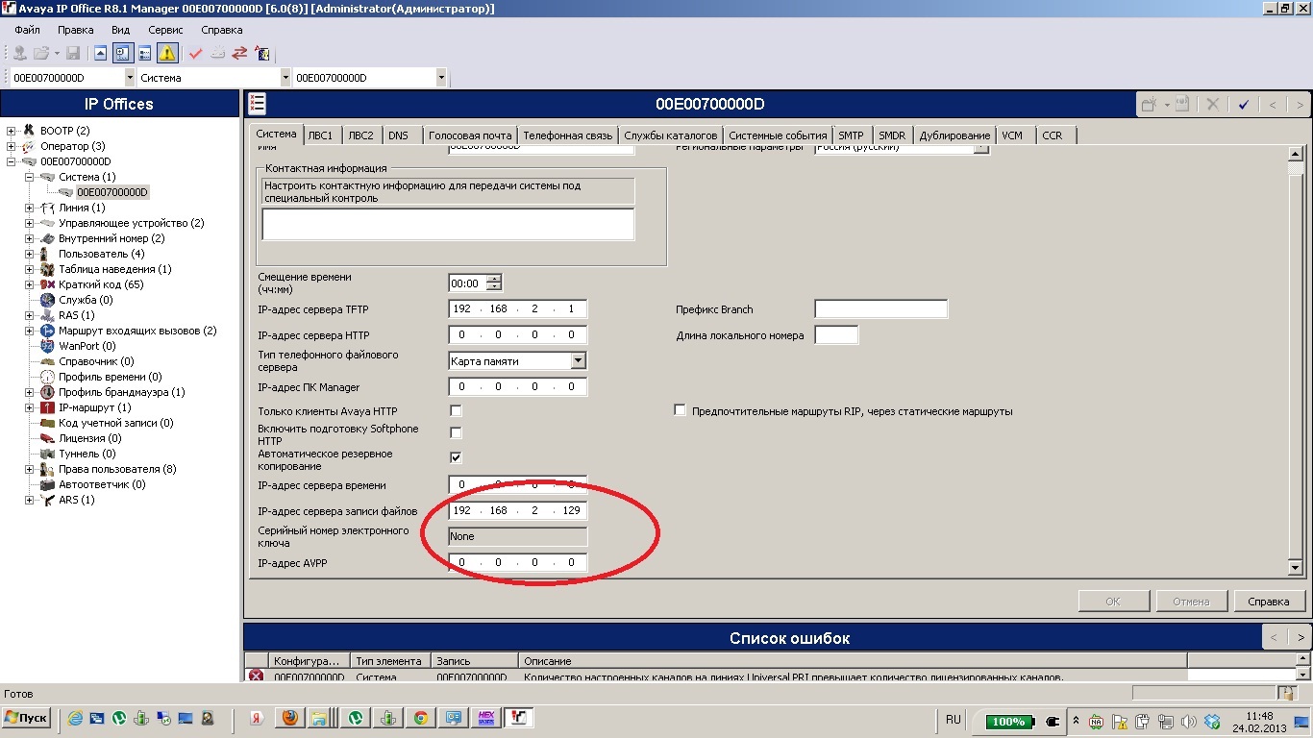Open 'Тип телефонного файлового сервера' dropdown
1313x738 pixels.
(578, 361)
